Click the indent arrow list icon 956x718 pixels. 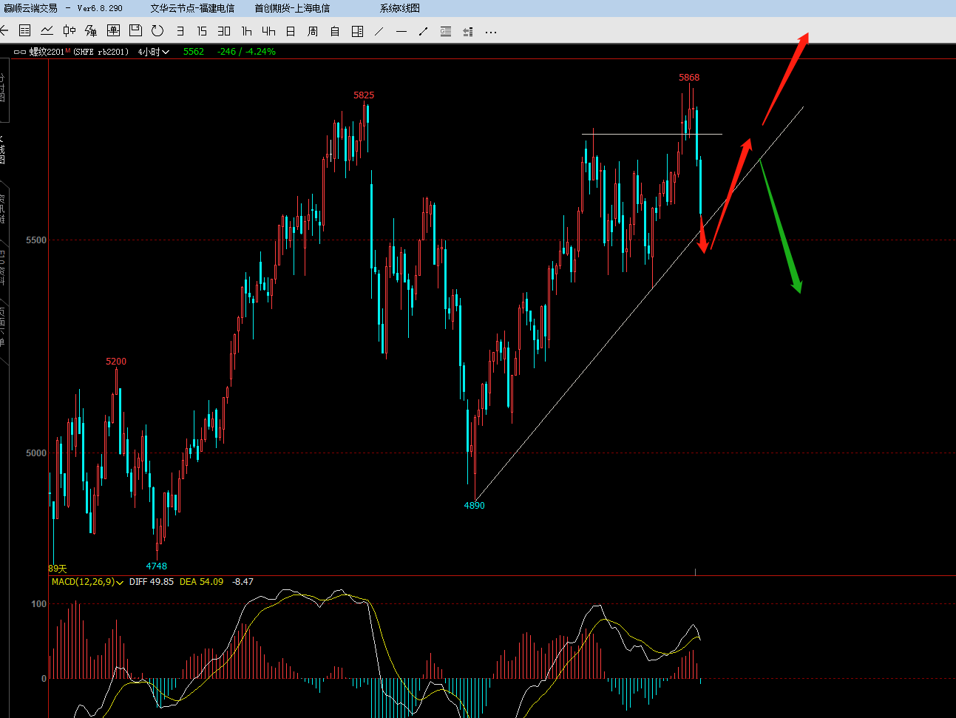click(x=468, y=31)
